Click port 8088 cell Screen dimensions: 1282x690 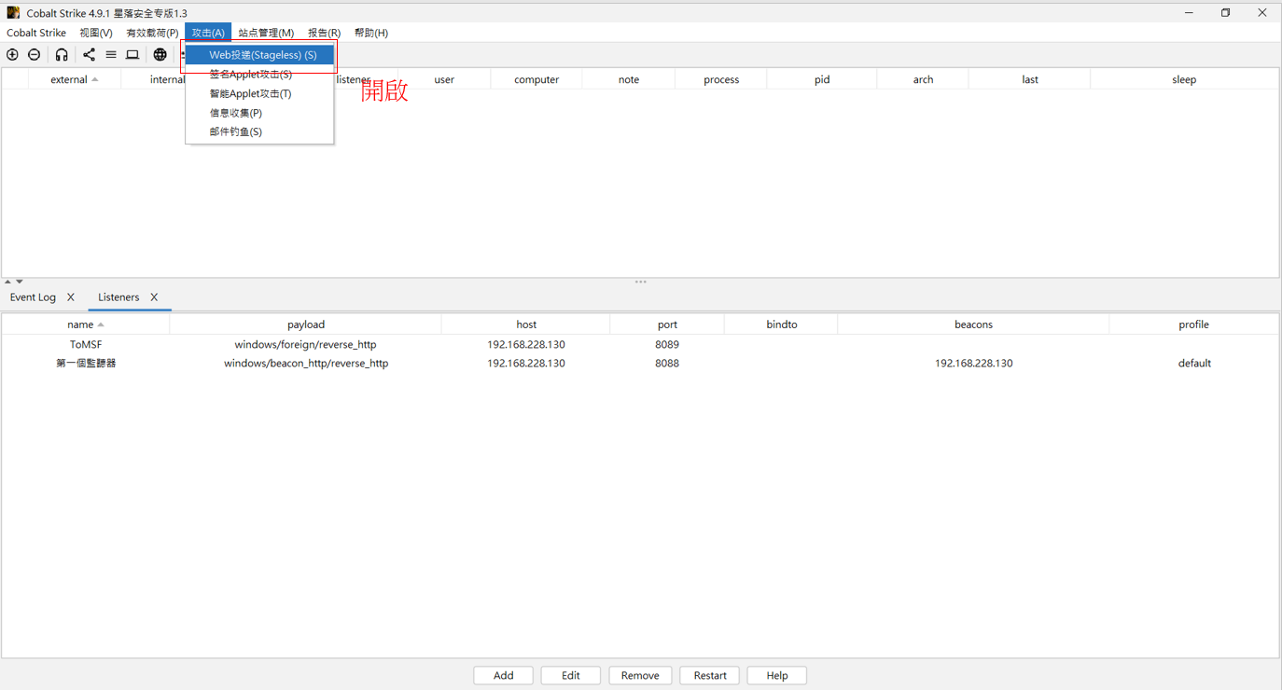(667, 364)
